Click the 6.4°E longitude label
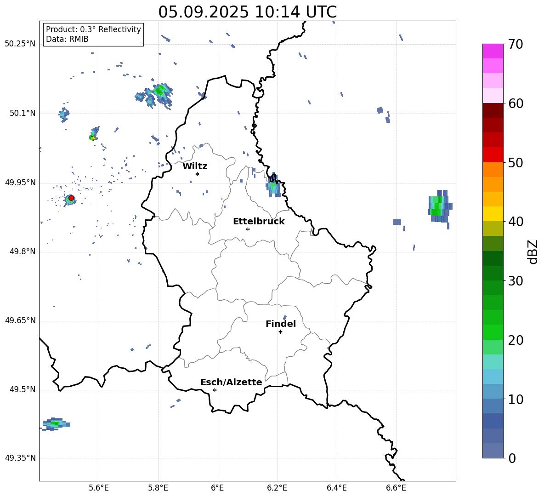This screenshot has width=544, height=497. coord(337,488)
